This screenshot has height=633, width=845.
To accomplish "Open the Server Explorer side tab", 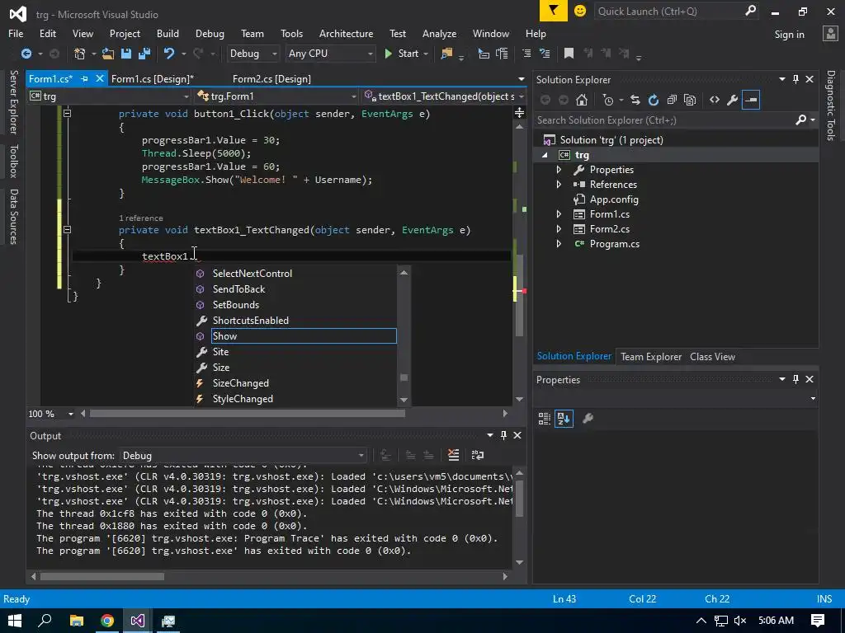I will click(x=14, y=102).
